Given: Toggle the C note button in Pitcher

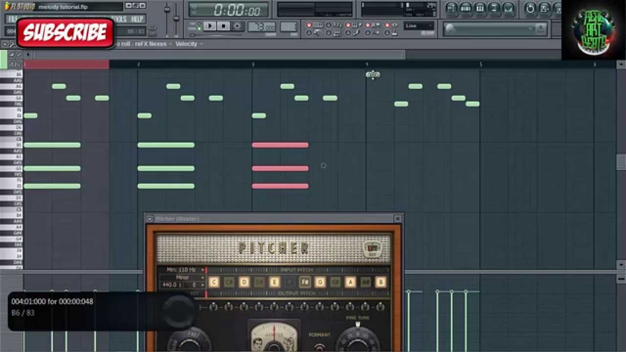Looking at the screenshot, I should [x=214, y=282].
